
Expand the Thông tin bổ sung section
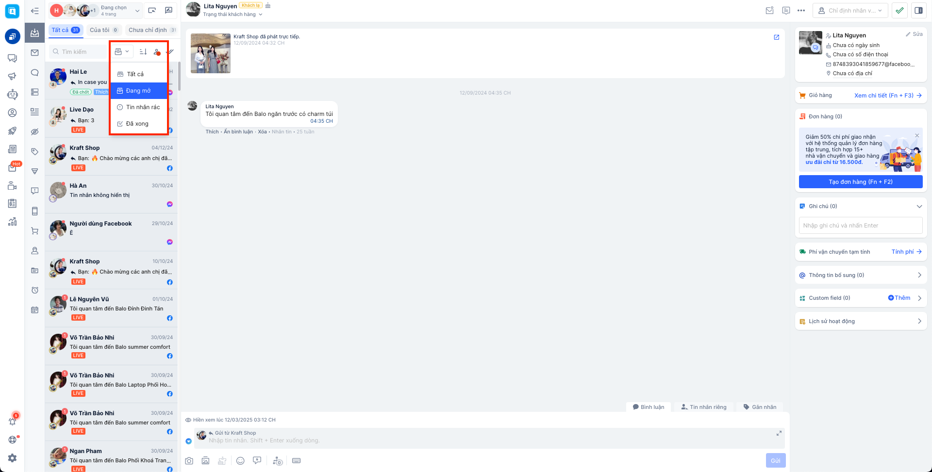[861, 275]
